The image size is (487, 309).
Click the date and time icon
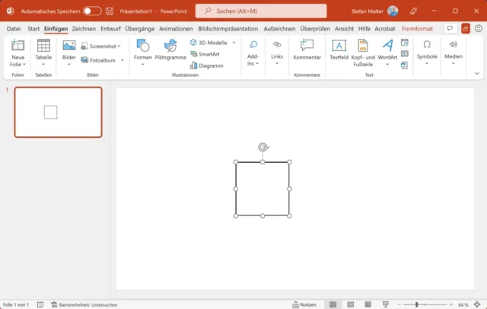404,43
